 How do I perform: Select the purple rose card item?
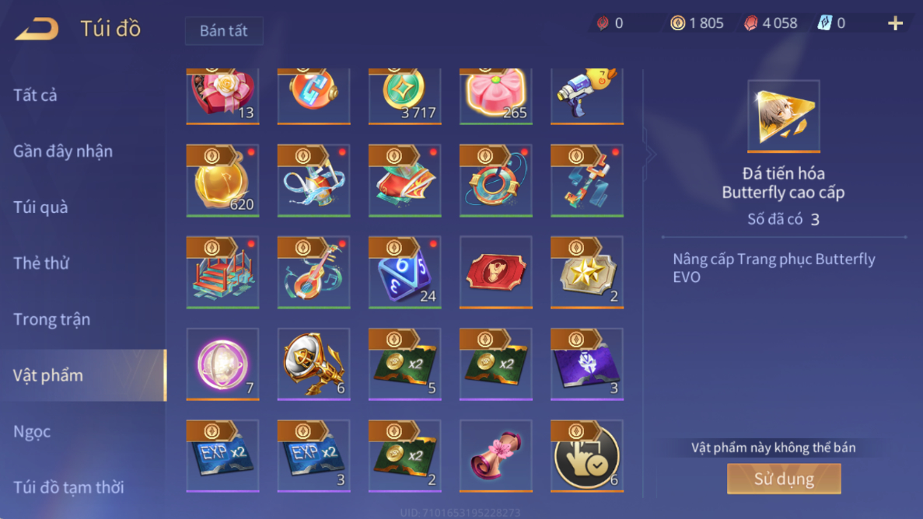pos(587,364)
